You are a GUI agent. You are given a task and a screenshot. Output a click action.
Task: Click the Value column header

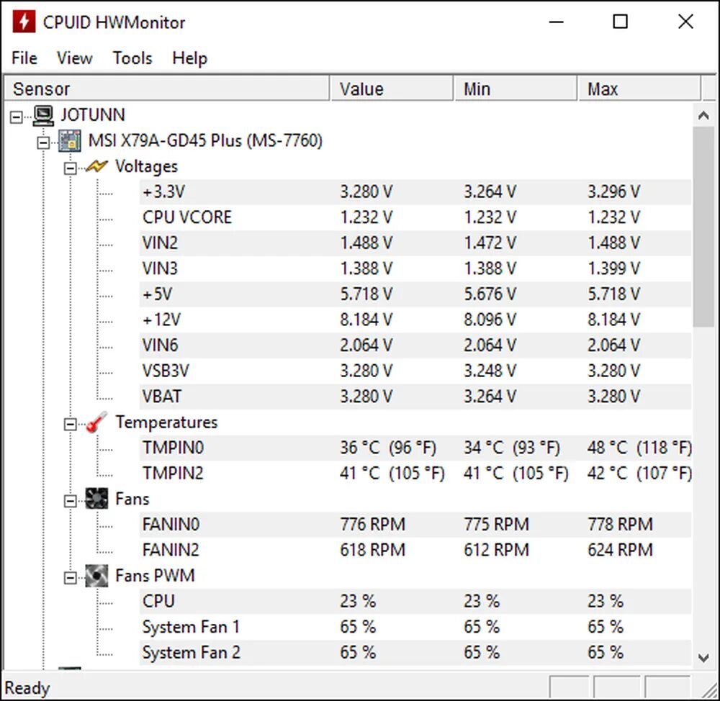[x=392, y=89]
